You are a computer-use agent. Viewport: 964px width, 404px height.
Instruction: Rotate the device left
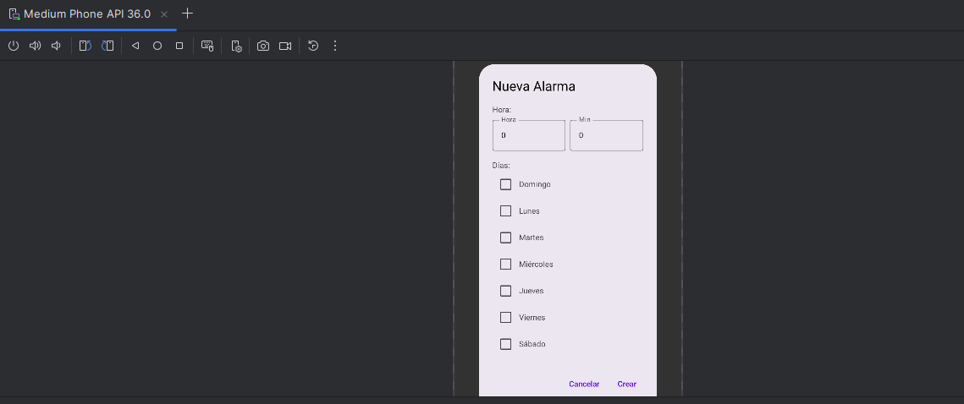click(85, 46)
